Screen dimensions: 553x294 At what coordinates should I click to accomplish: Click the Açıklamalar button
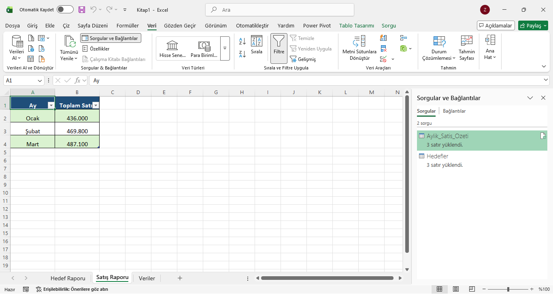pos(496,25)
